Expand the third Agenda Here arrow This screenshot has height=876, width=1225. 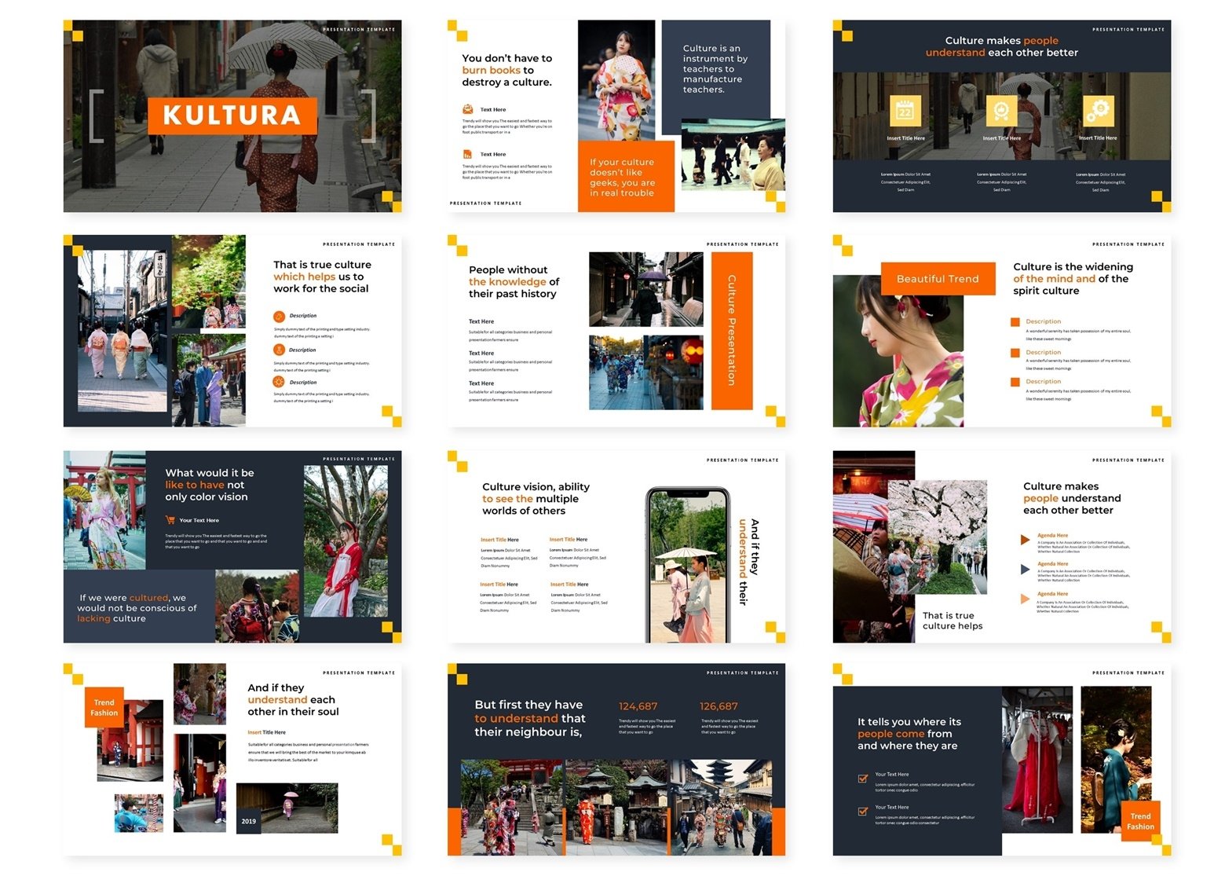(1026, 595)
